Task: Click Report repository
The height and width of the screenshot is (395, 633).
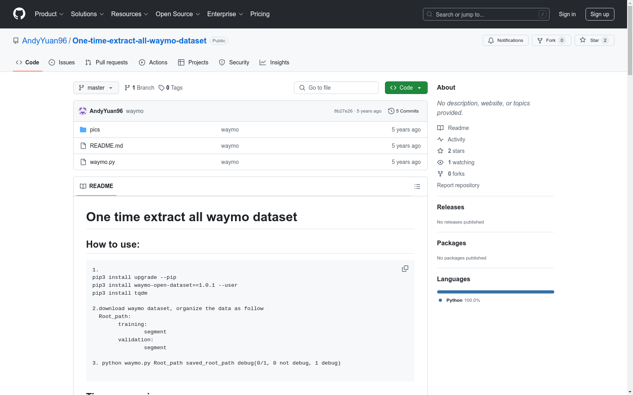Action: coord(458,185)
